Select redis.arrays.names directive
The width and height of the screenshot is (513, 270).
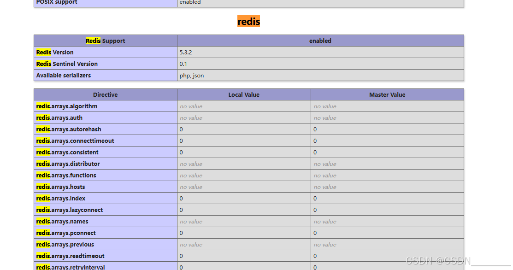coord(106,221)
